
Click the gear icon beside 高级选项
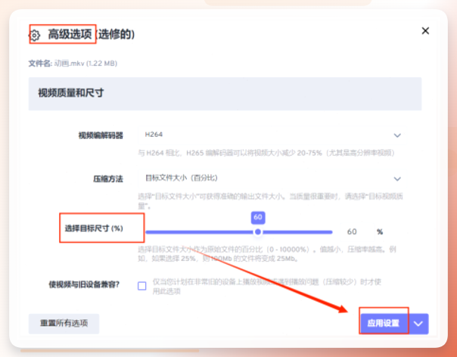[x=35, y=36]
